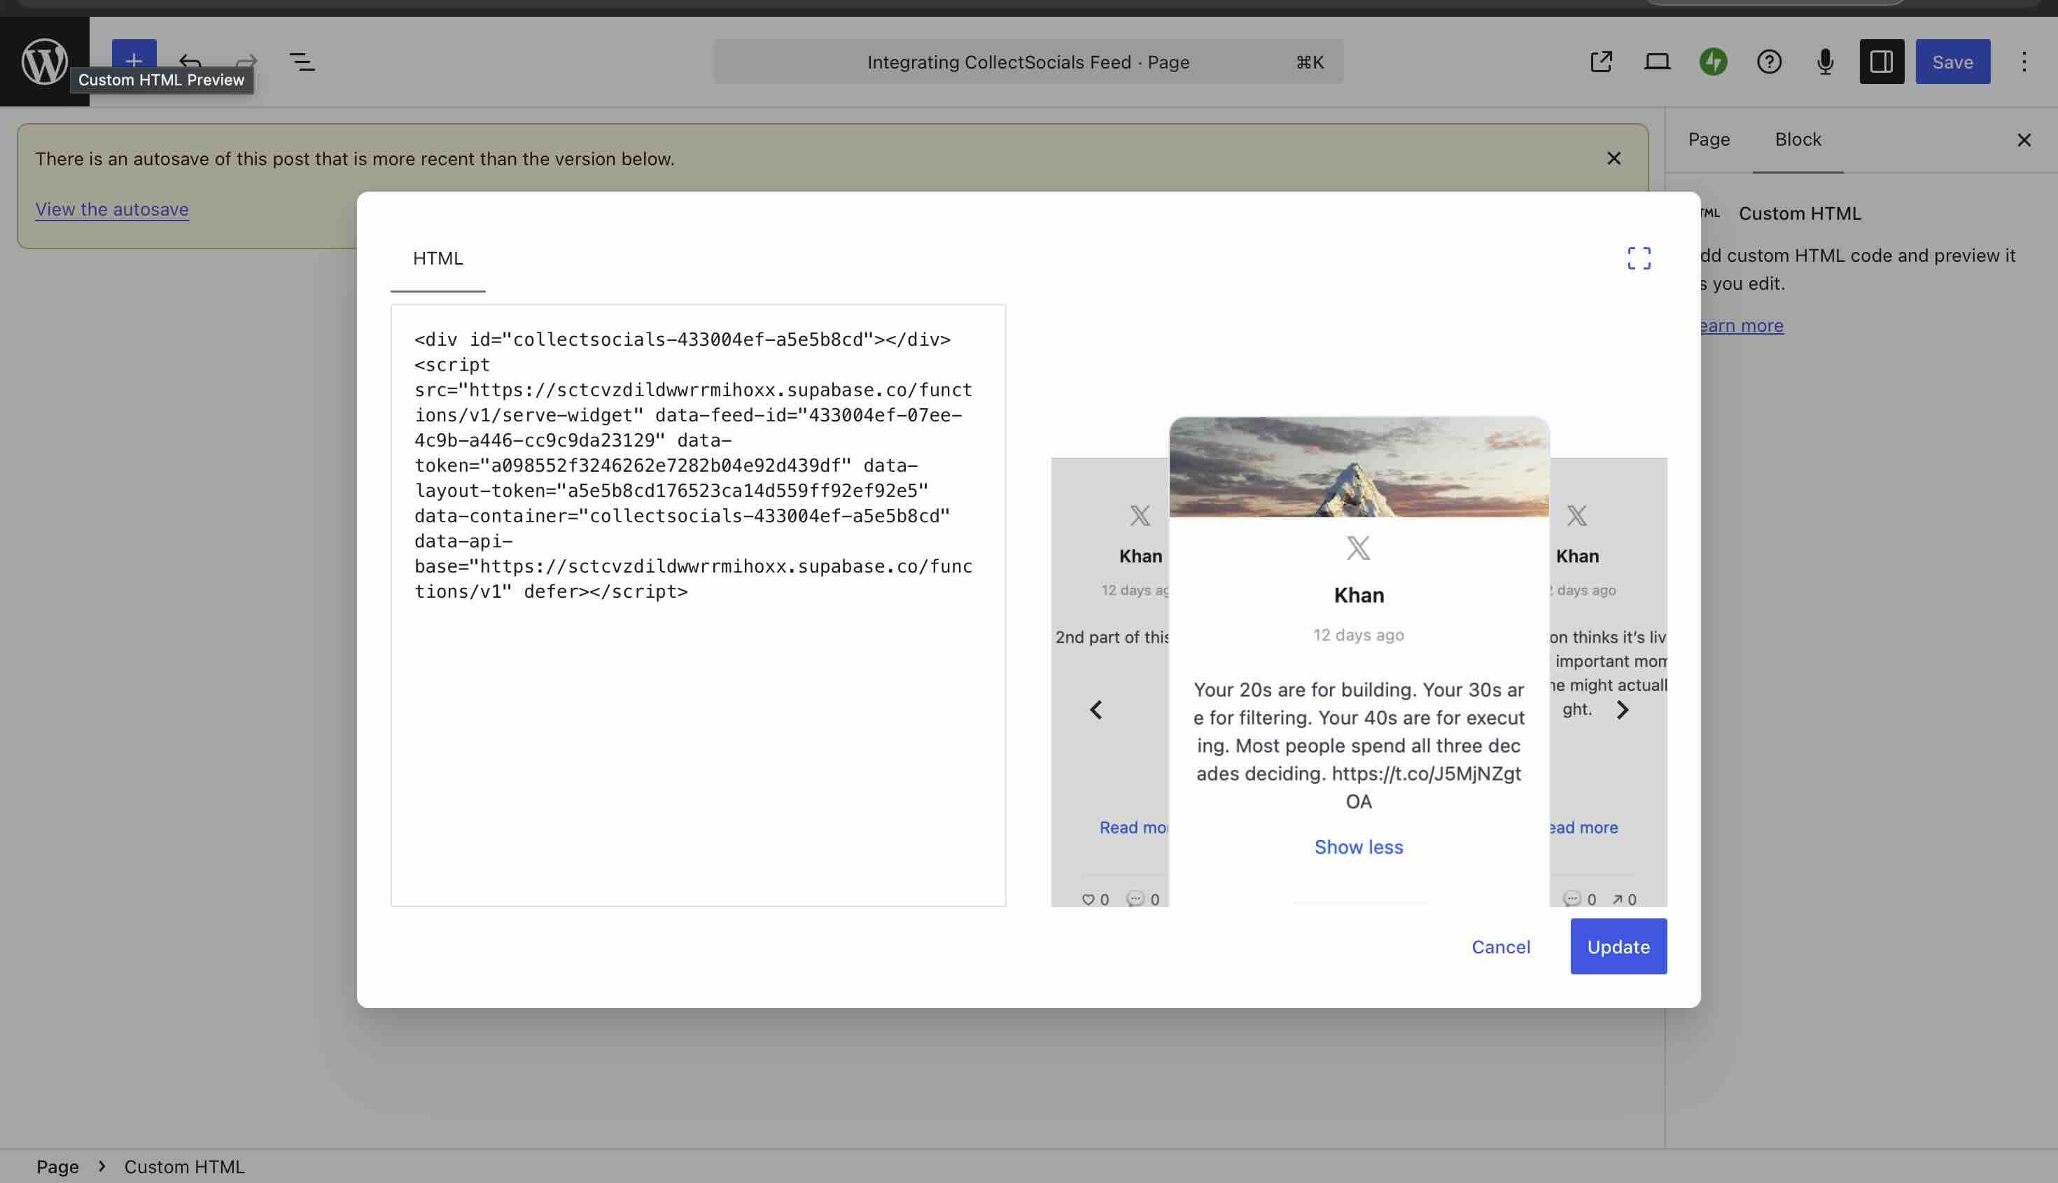
Task: Click the heart like icon on left card
Action: (1088, 899)
